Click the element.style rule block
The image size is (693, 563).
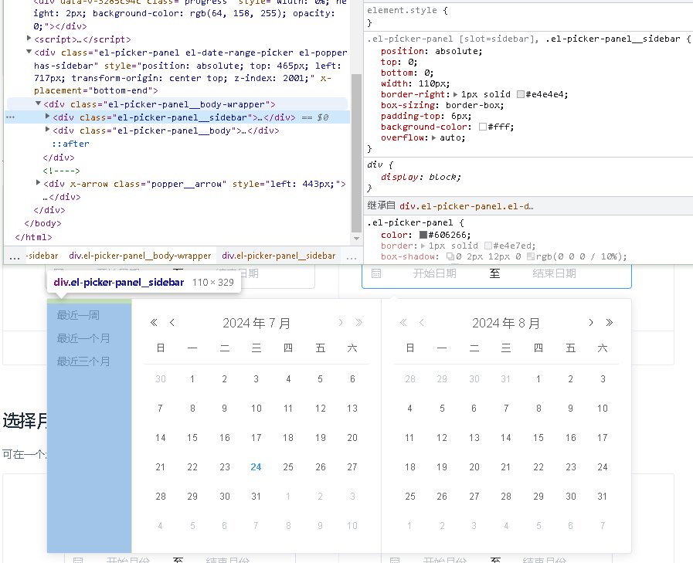pyautogui.click(x=528, y=16)
